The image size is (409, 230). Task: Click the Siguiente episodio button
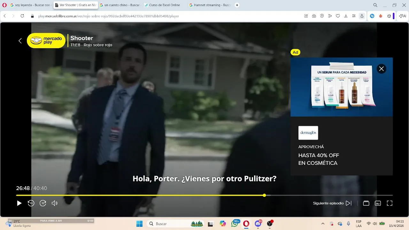pyautogui.click(x=332, y=203)
